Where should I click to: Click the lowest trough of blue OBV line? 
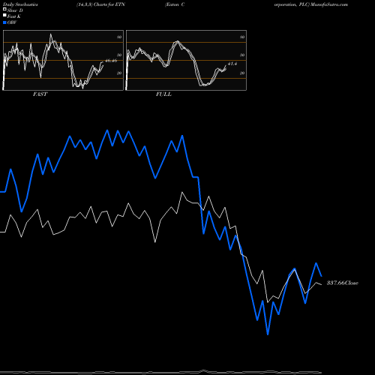pos(268,334)
